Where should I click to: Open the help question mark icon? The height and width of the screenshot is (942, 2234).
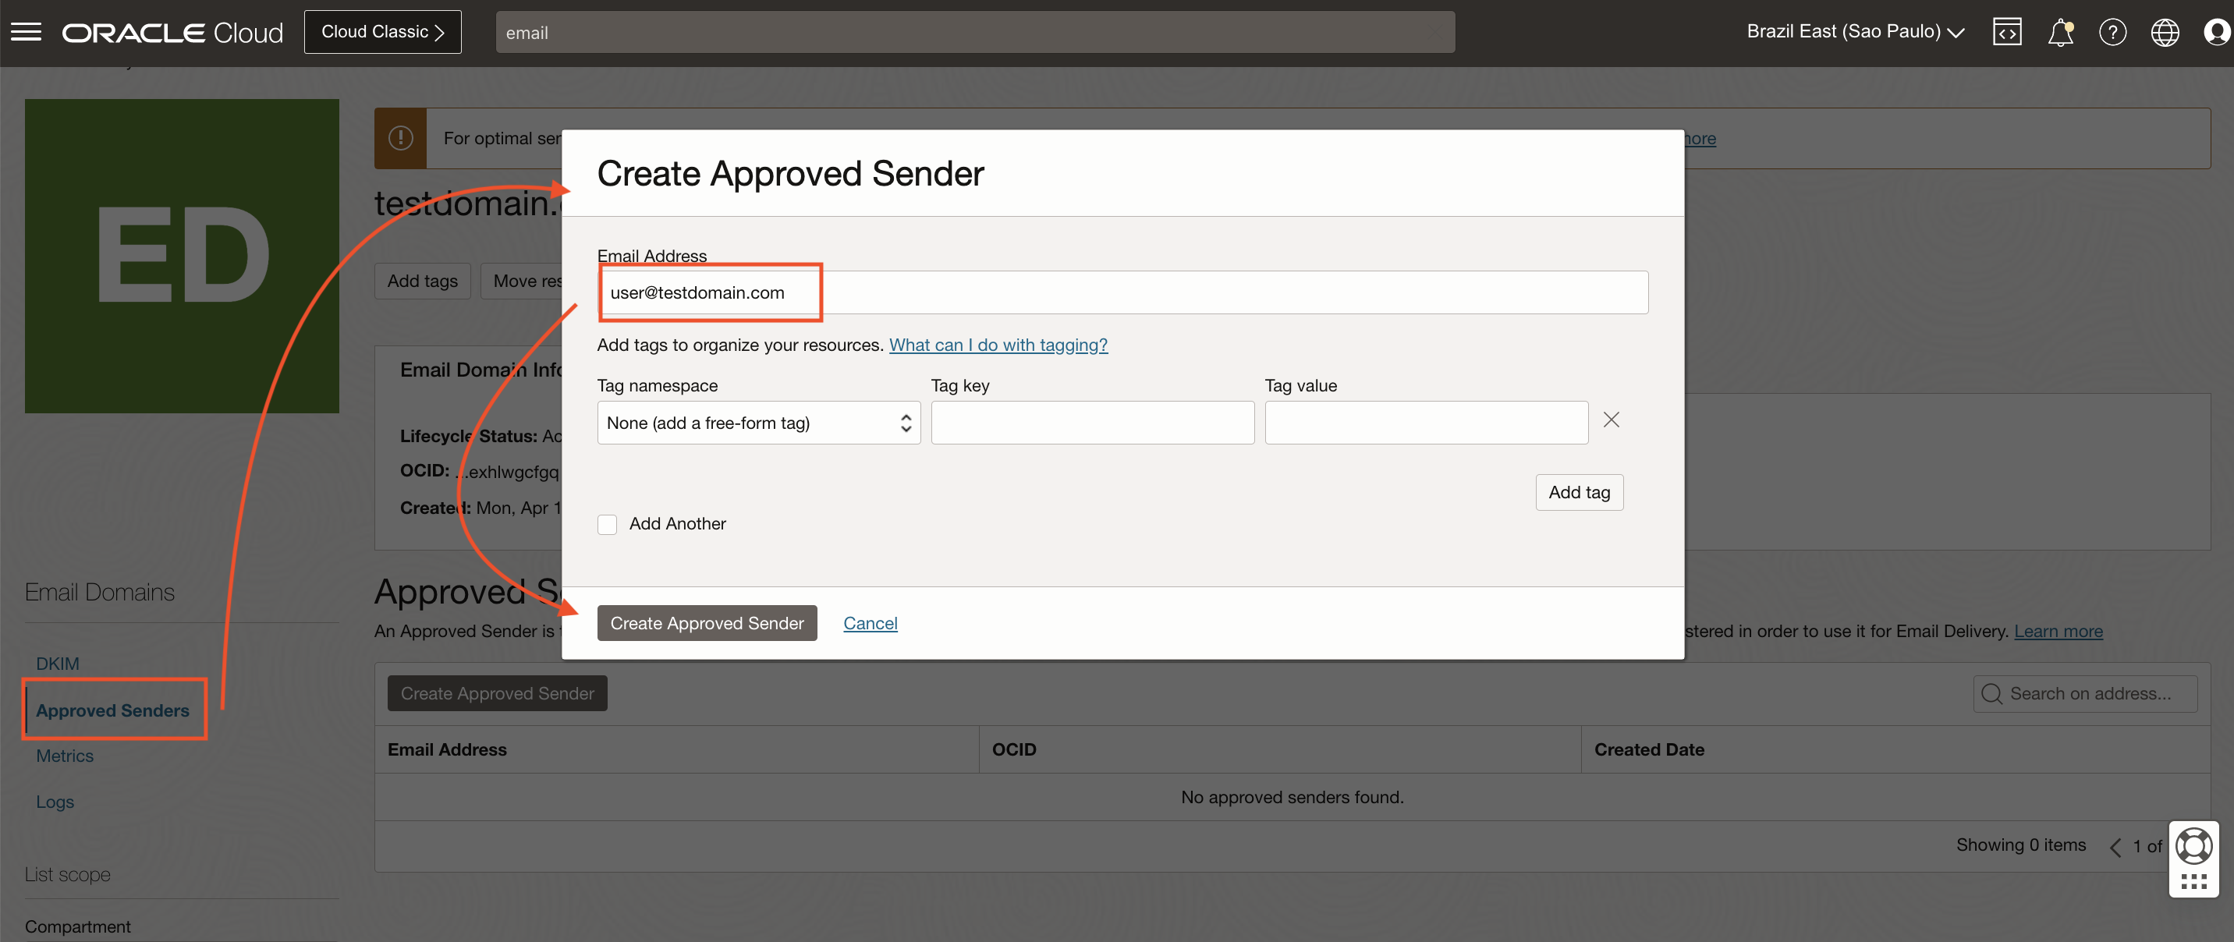(2112, 31)
